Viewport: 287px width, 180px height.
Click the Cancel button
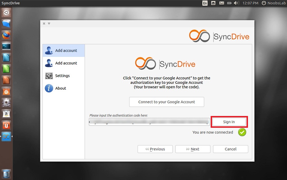point(231,149)
